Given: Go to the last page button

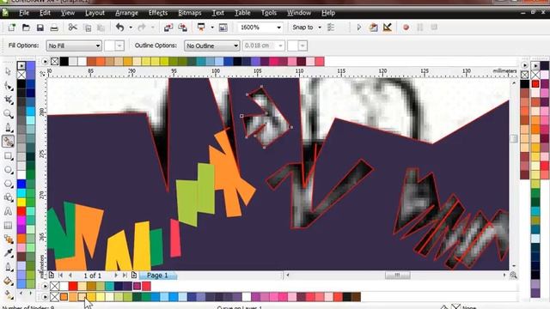Looking at the screenshot, I should tap(125, 276).
